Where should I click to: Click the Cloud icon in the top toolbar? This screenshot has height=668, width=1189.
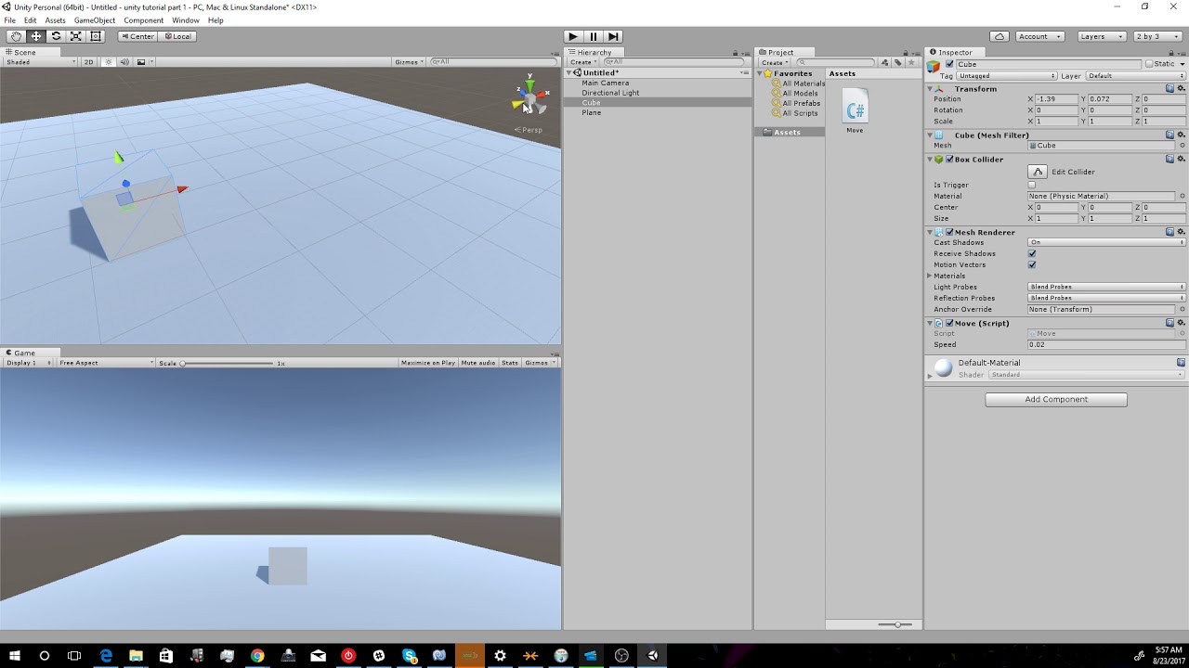1000,36
